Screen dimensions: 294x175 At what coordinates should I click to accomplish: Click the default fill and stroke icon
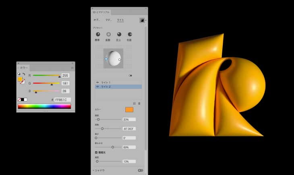(19, 74)
